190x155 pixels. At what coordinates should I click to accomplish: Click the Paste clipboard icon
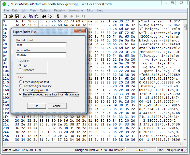[36, 16]
